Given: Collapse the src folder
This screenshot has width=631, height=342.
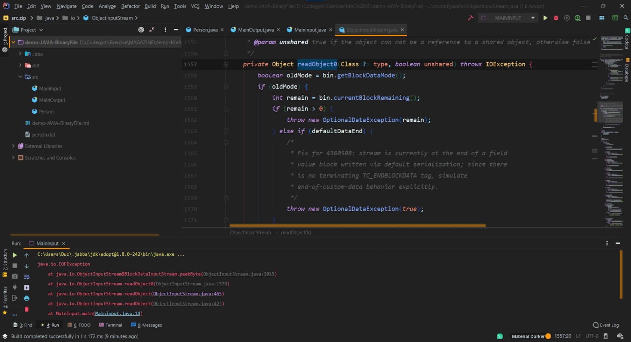Looking at the screenshot, I should coord(20,77).
